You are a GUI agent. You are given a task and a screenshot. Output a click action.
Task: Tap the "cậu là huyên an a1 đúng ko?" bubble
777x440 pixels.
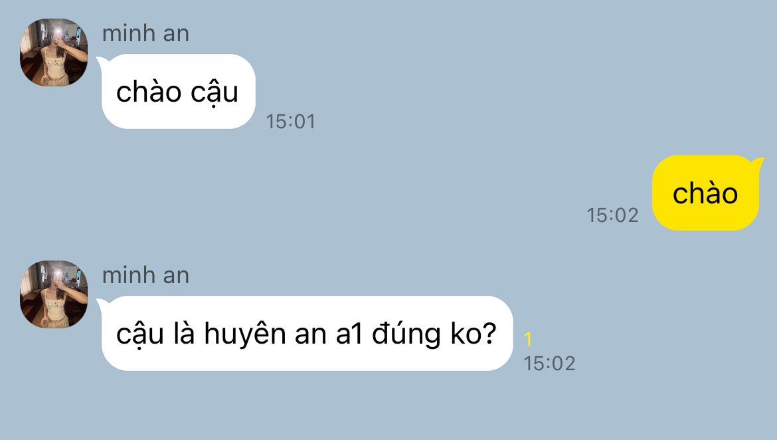click(x=306, y=334)
